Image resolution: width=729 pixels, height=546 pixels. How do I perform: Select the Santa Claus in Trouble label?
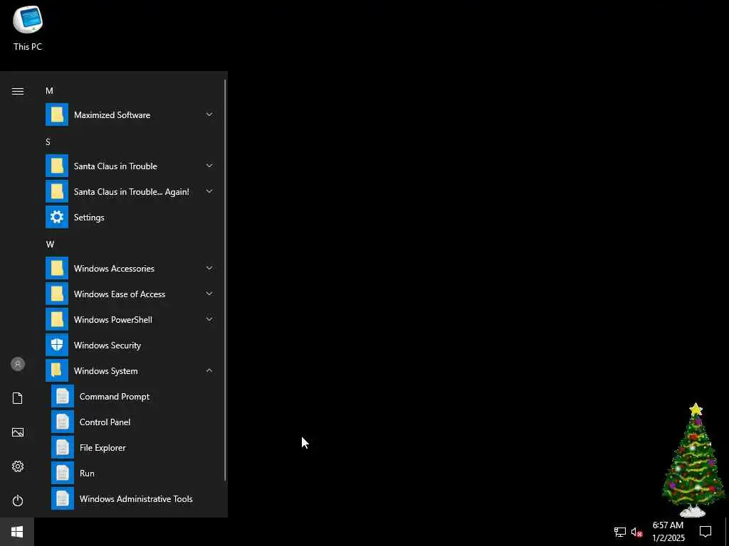(x=115, y=166)
